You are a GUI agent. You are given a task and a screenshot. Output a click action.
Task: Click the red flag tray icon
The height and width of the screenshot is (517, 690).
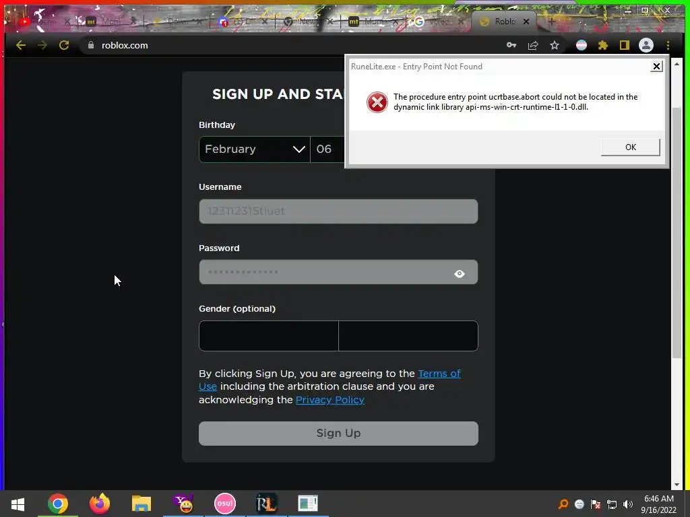point(596,504)
